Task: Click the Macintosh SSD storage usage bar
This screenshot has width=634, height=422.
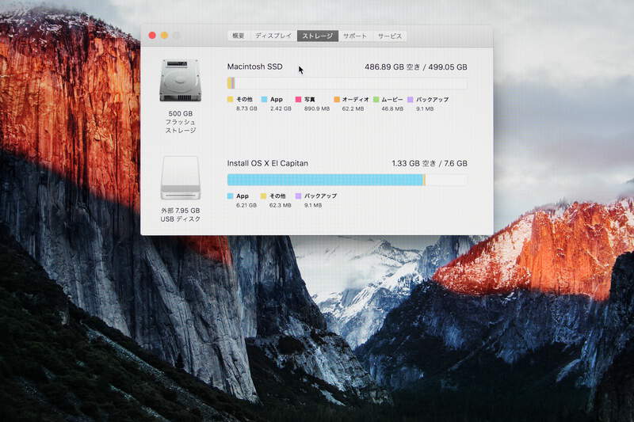Action: point(347,83)
